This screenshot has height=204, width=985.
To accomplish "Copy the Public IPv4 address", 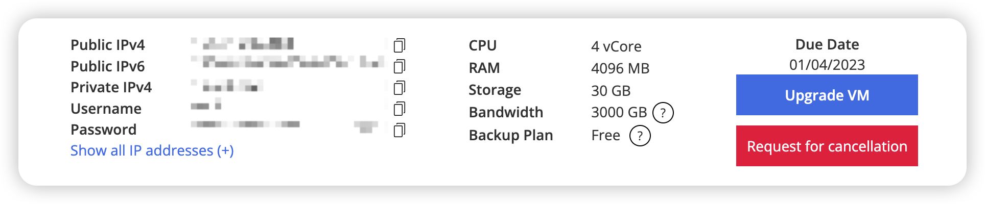I will (x=400, y=45).
